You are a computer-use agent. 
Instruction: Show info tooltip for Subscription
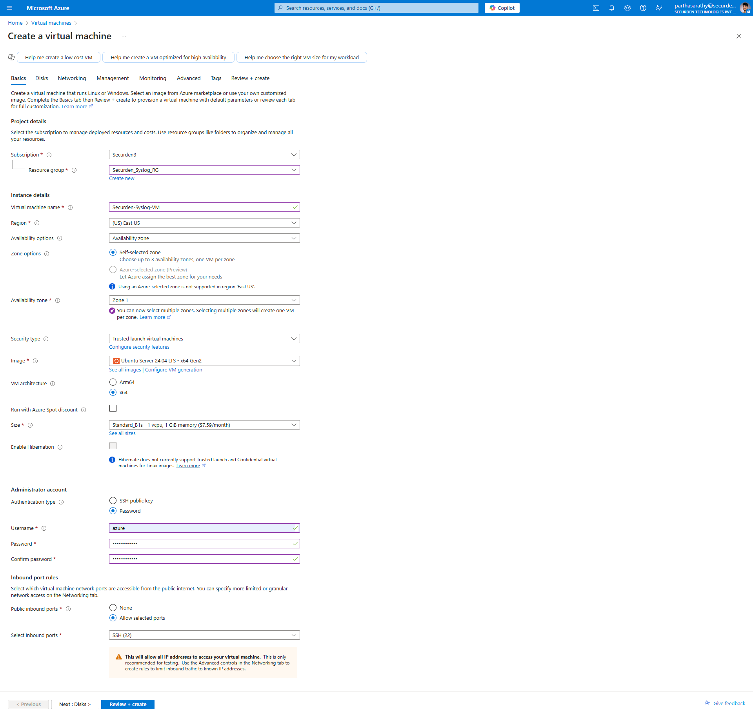(49, 155)
